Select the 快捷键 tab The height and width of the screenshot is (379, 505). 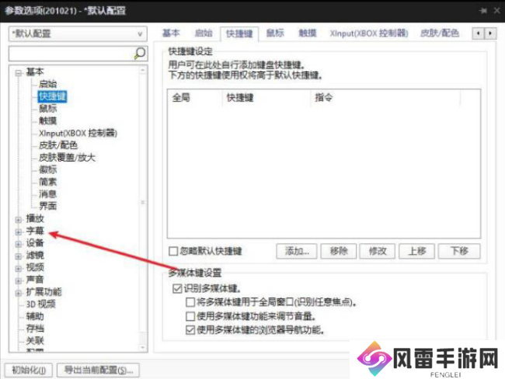(x=239, y=33)
